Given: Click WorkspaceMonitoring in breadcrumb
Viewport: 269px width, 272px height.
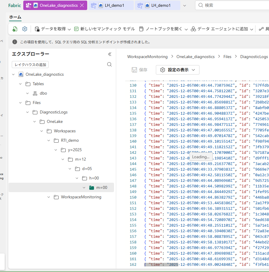Looking at the screenshot, I should coord(147,57).
